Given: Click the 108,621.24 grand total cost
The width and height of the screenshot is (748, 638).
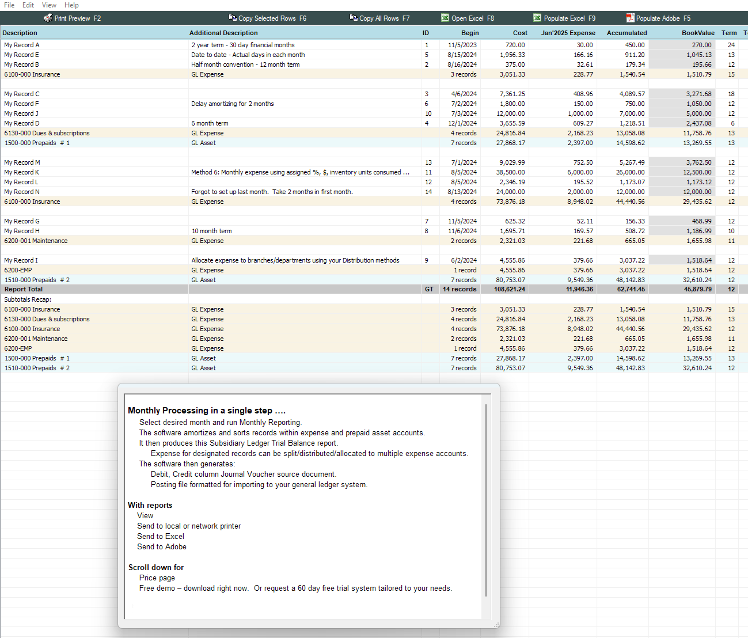Looking at the screenshot, I should (510, 289).
